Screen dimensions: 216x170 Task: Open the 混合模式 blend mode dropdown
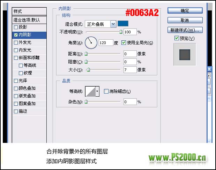click(113, 24)
